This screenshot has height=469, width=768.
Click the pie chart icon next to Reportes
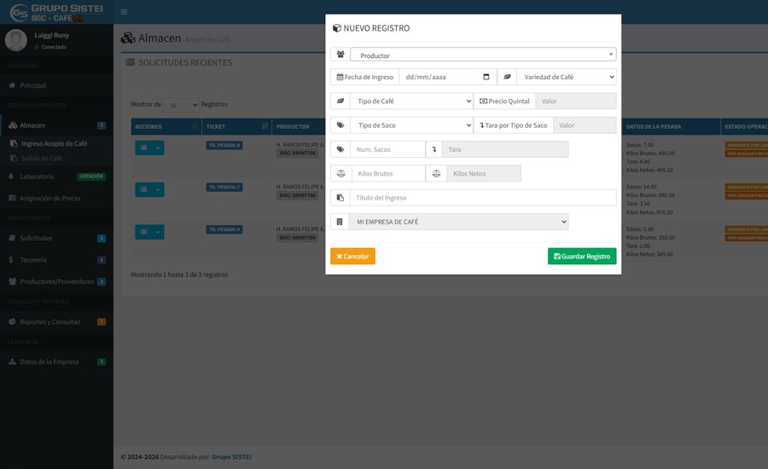[12, 321]
